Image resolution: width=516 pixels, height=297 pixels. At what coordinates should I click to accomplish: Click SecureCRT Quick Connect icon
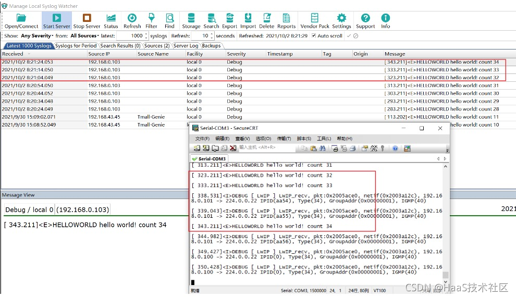coord(206,148)
